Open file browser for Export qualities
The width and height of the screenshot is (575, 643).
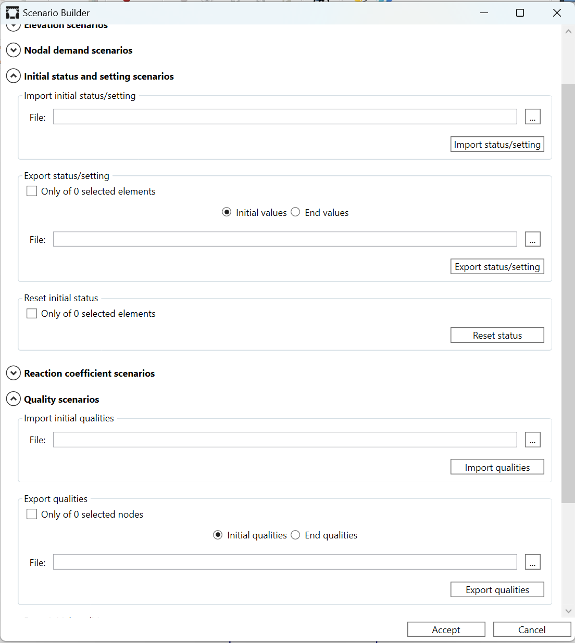532,562
